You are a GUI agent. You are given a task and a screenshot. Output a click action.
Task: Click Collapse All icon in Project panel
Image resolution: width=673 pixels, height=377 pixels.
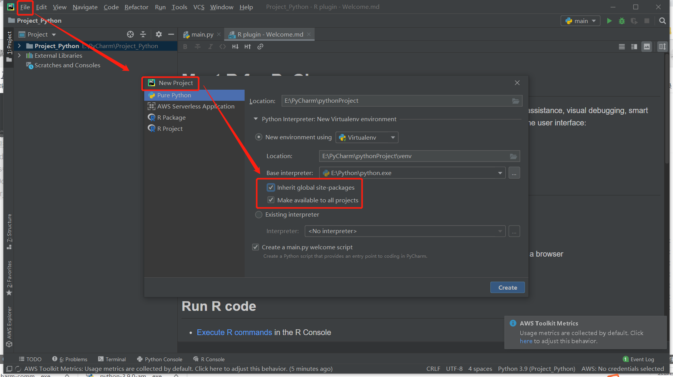143,34
